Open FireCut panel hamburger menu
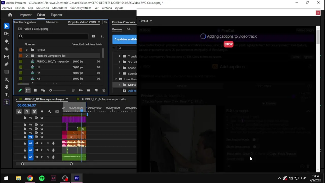Screen dimensions: 325x183 pos(151,21)
